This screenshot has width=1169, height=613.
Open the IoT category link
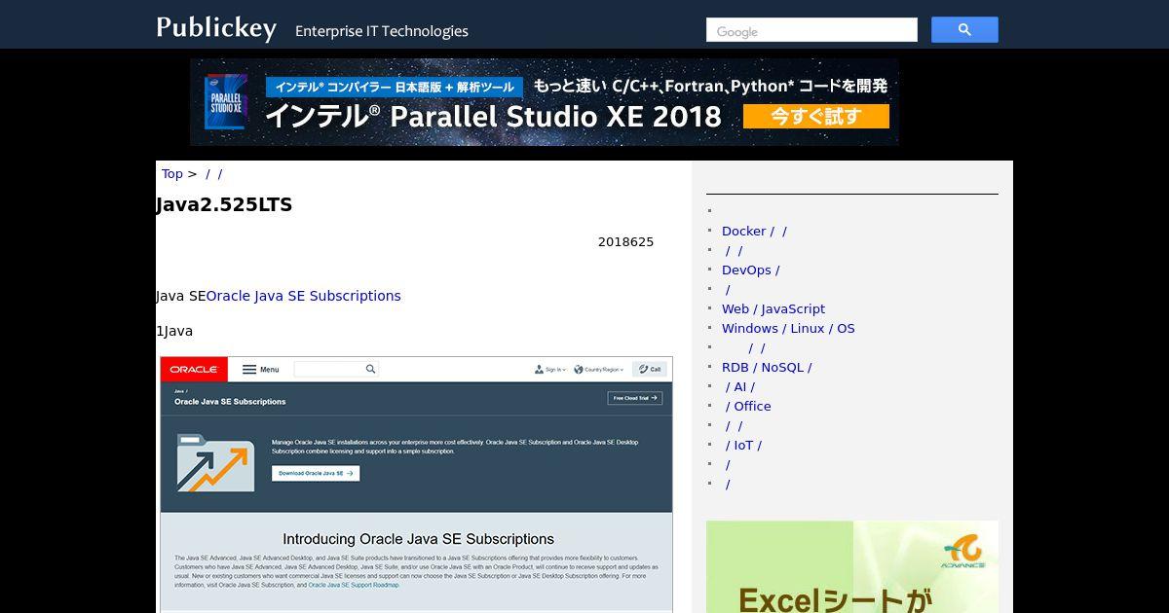(744, 446)
